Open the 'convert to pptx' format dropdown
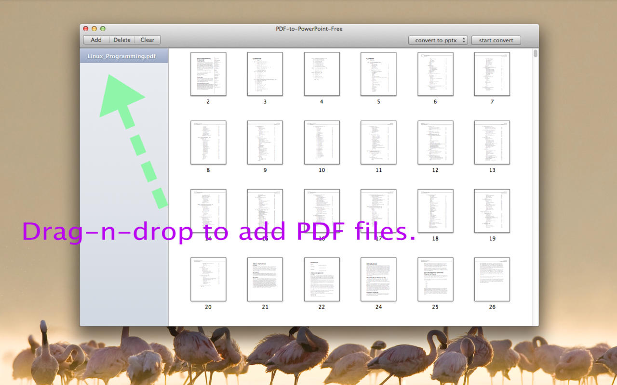617x385 pixels. pos(438,40)
